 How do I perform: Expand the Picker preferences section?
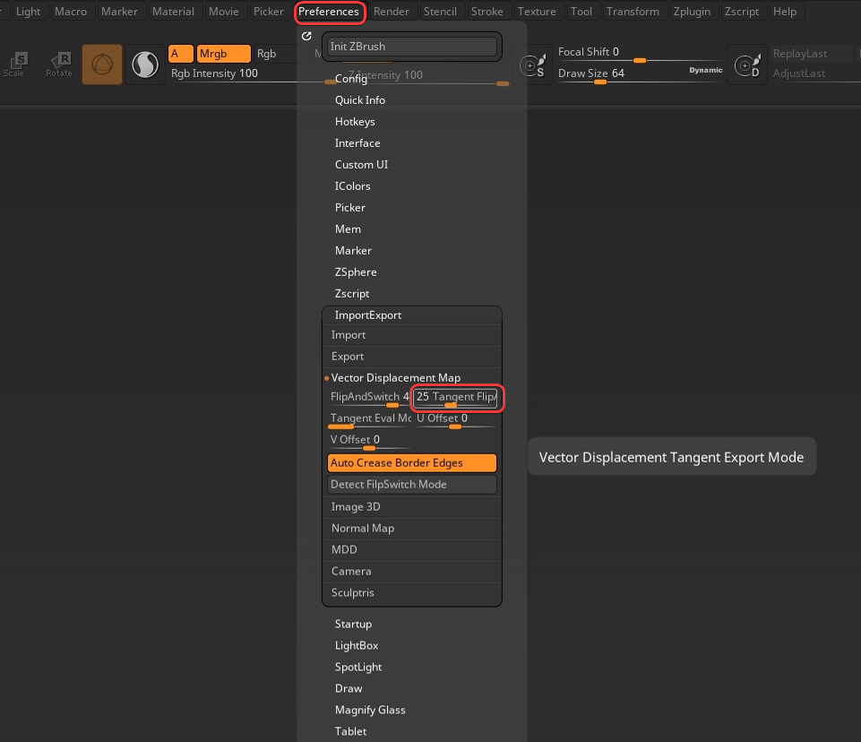click(x=349, y=208)
